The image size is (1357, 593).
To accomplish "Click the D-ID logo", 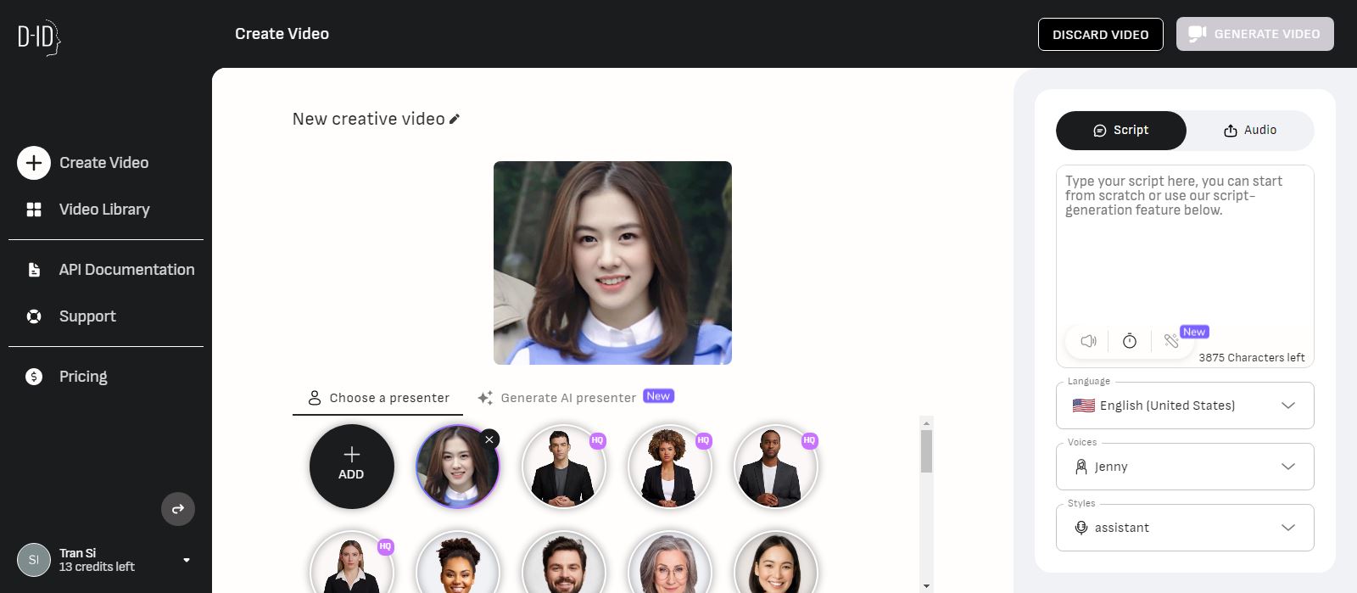I will [x=39, y=37].
